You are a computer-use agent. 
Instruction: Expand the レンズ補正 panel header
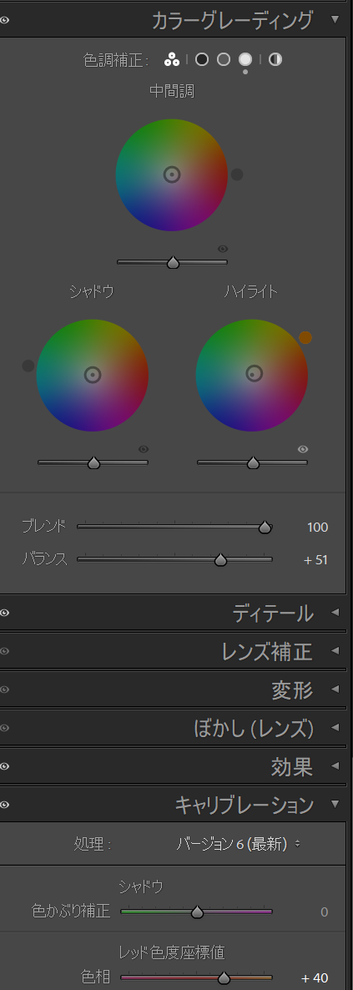click(267, 652)
